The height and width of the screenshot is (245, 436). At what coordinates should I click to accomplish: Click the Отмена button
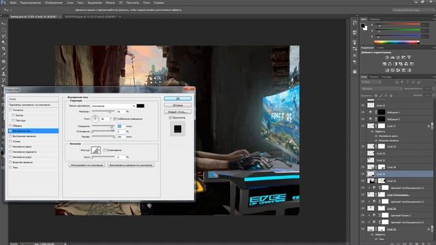pyautogui.click(x=178, y=105)
